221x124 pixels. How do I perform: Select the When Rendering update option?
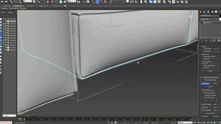coord(202,65)
